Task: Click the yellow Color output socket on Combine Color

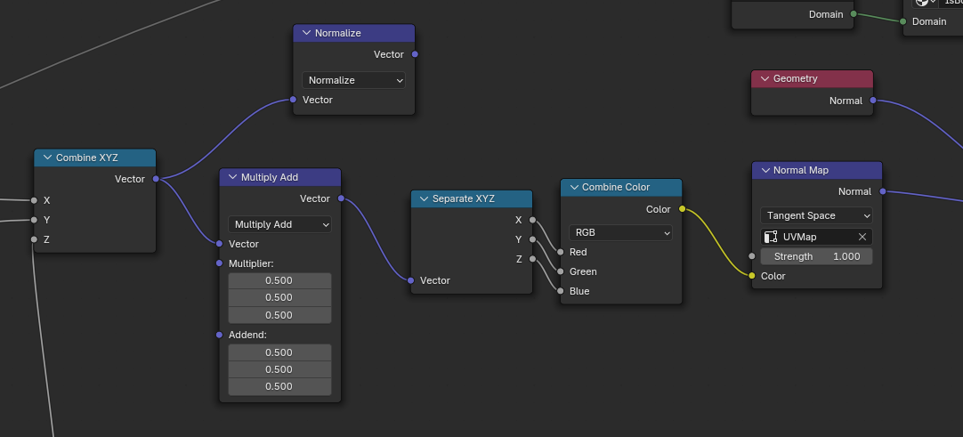Action: pyautogui.click(x=683, y=209)
